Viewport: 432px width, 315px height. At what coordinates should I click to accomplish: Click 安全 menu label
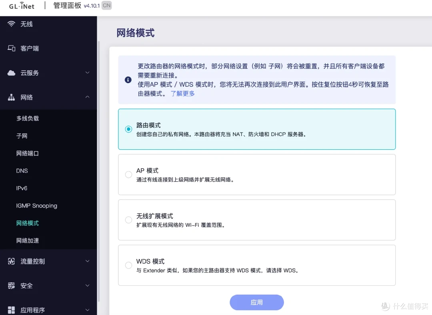pos(27,286)
